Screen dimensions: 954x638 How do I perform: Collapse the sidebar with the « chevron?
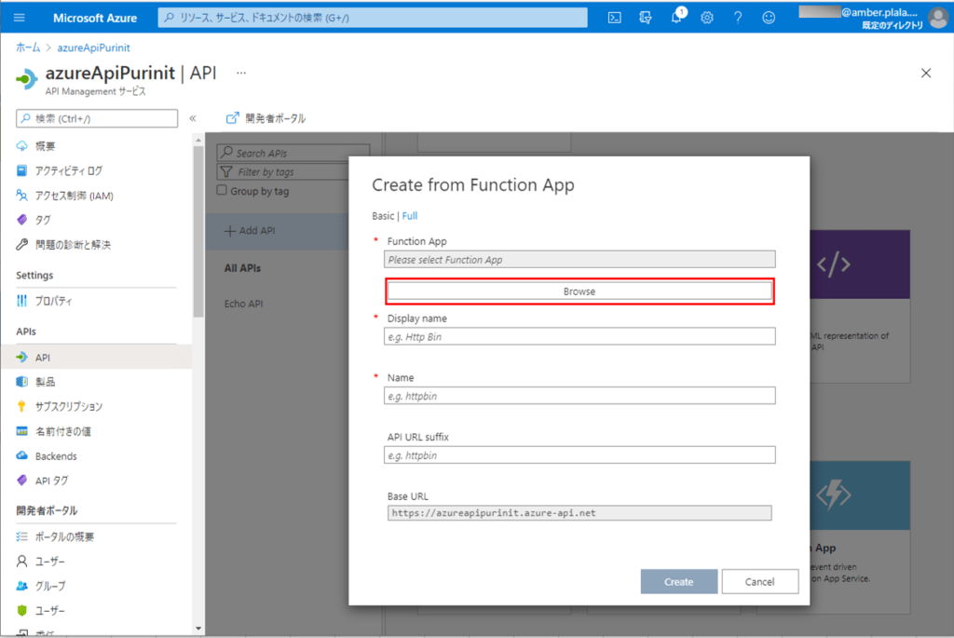pos(193,118)
